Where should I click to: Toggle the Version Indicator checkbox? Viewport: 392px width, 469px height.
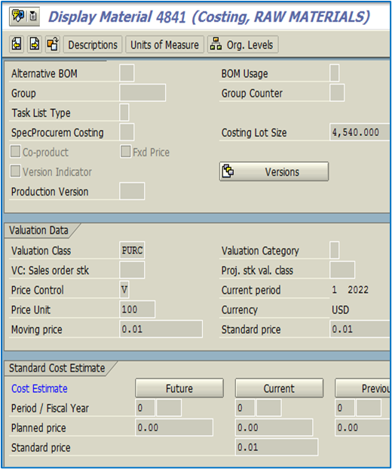tap(16, 171)
